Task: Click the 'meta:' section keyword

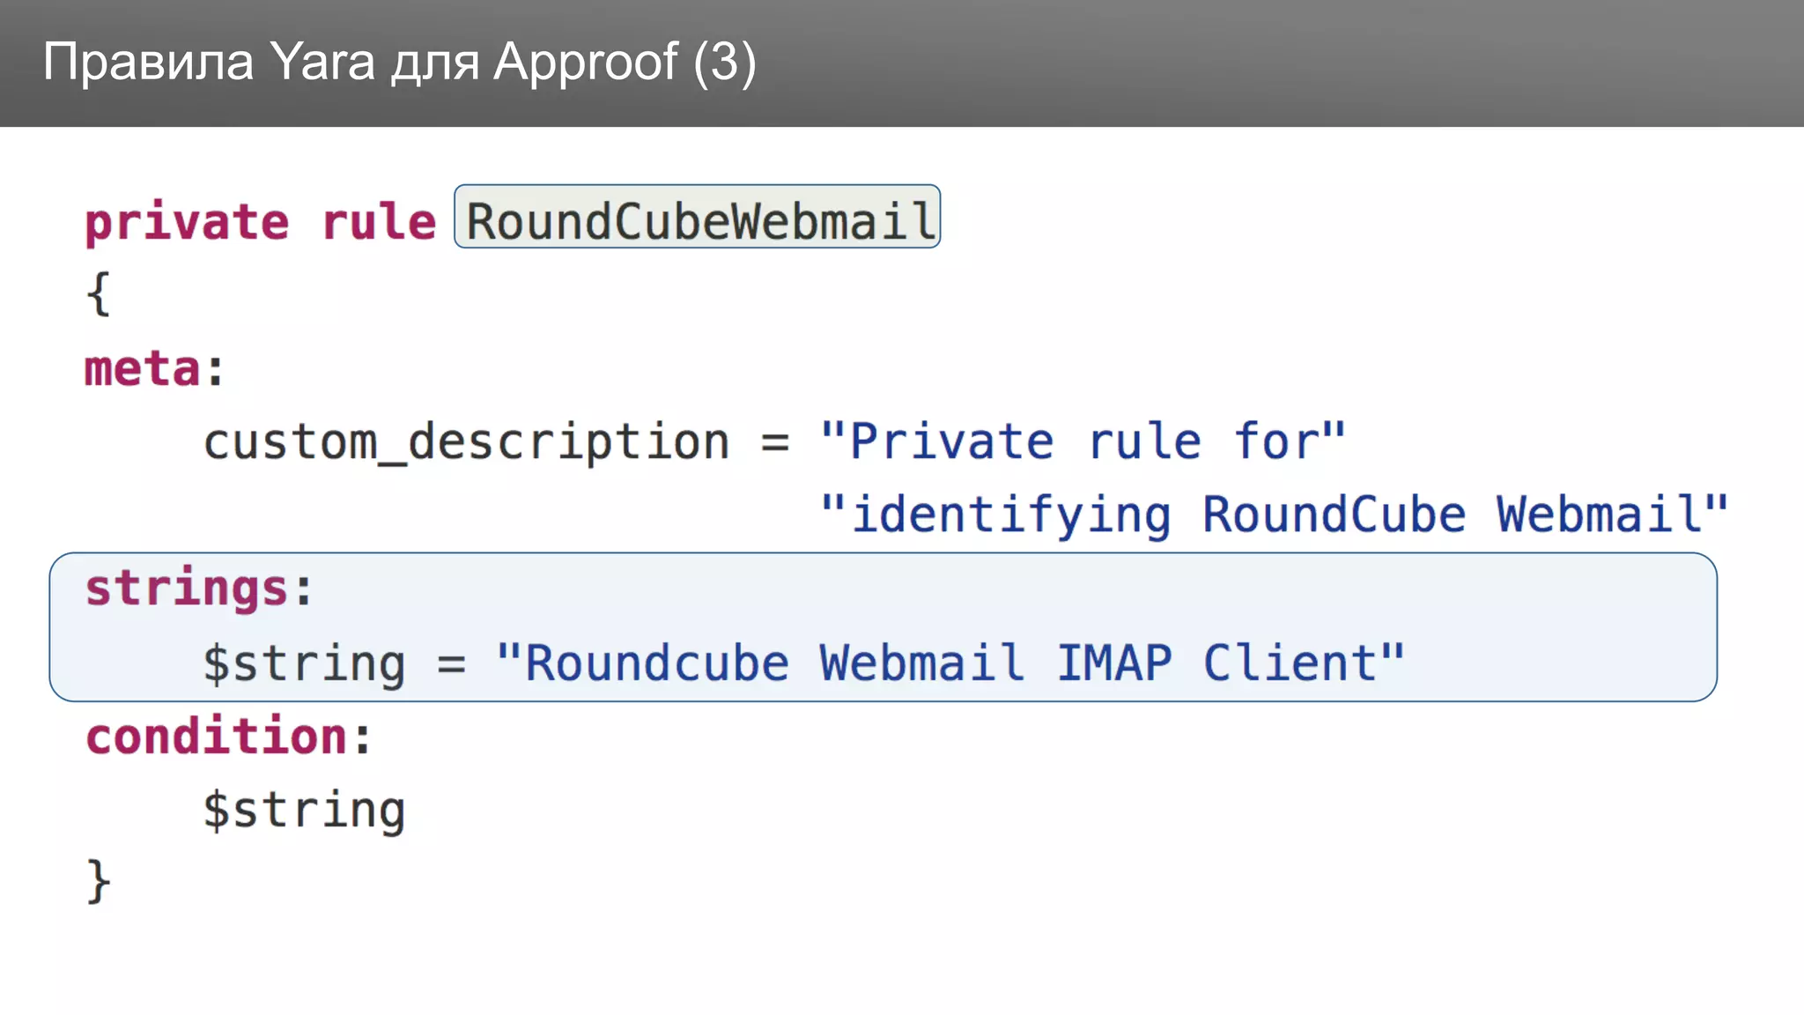Action: click(x=154, y=368)
